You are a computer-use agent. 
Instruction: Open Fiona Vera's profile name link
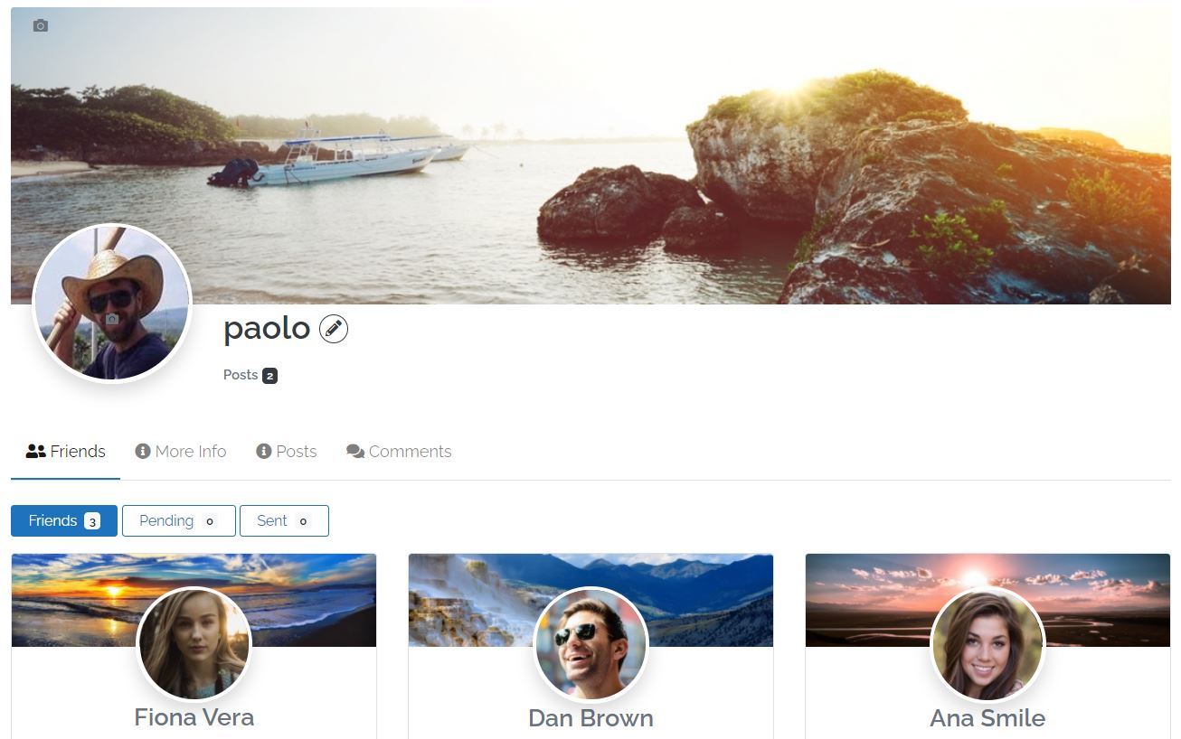194,717
